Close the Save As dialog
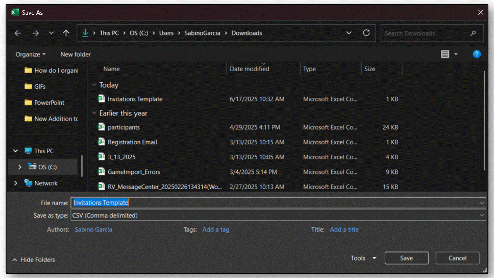This screenshot has height=278, width=494. click(x=481, y=12)
